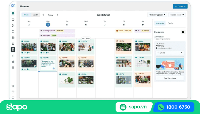The height and width of the screenshot is (114, 200).
Task: Open Saturday In Review campaign chip
Action: point(143,31)
